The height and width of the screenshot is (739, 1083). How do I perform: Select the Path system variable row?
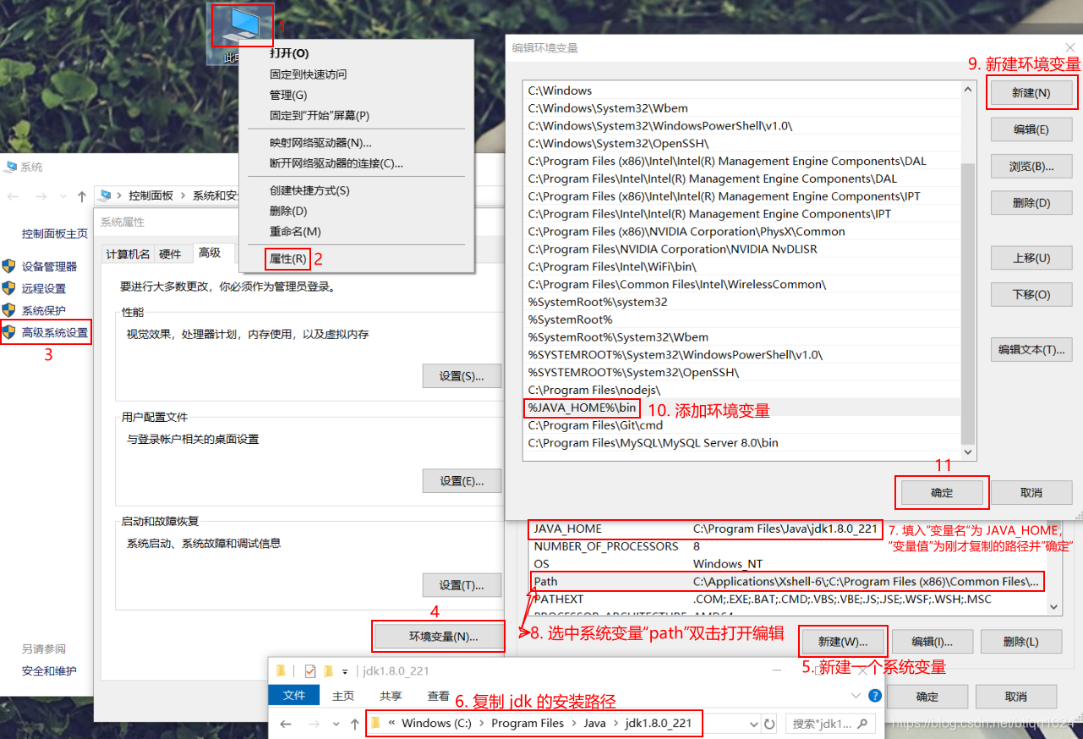788,582
